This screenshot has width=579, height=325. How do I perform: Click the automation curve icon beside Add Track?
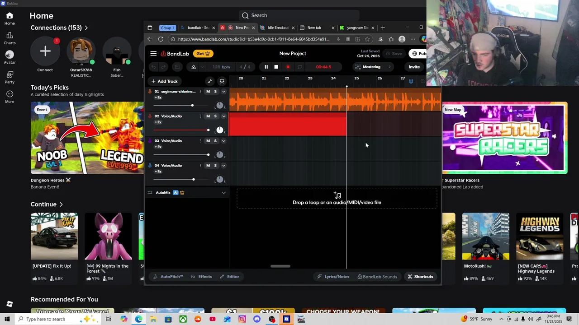pos(209,81)
